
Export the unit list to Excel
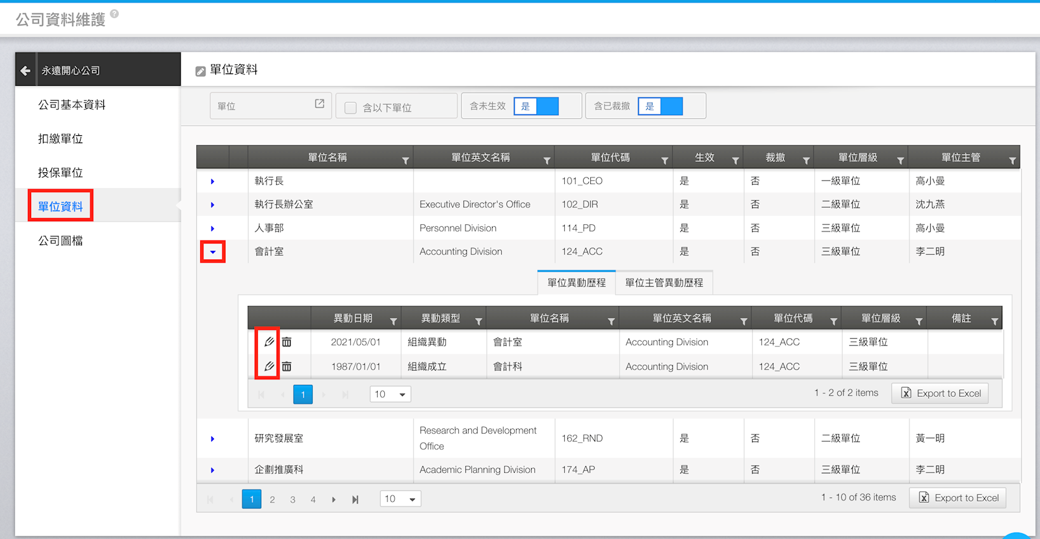[958, 497]
